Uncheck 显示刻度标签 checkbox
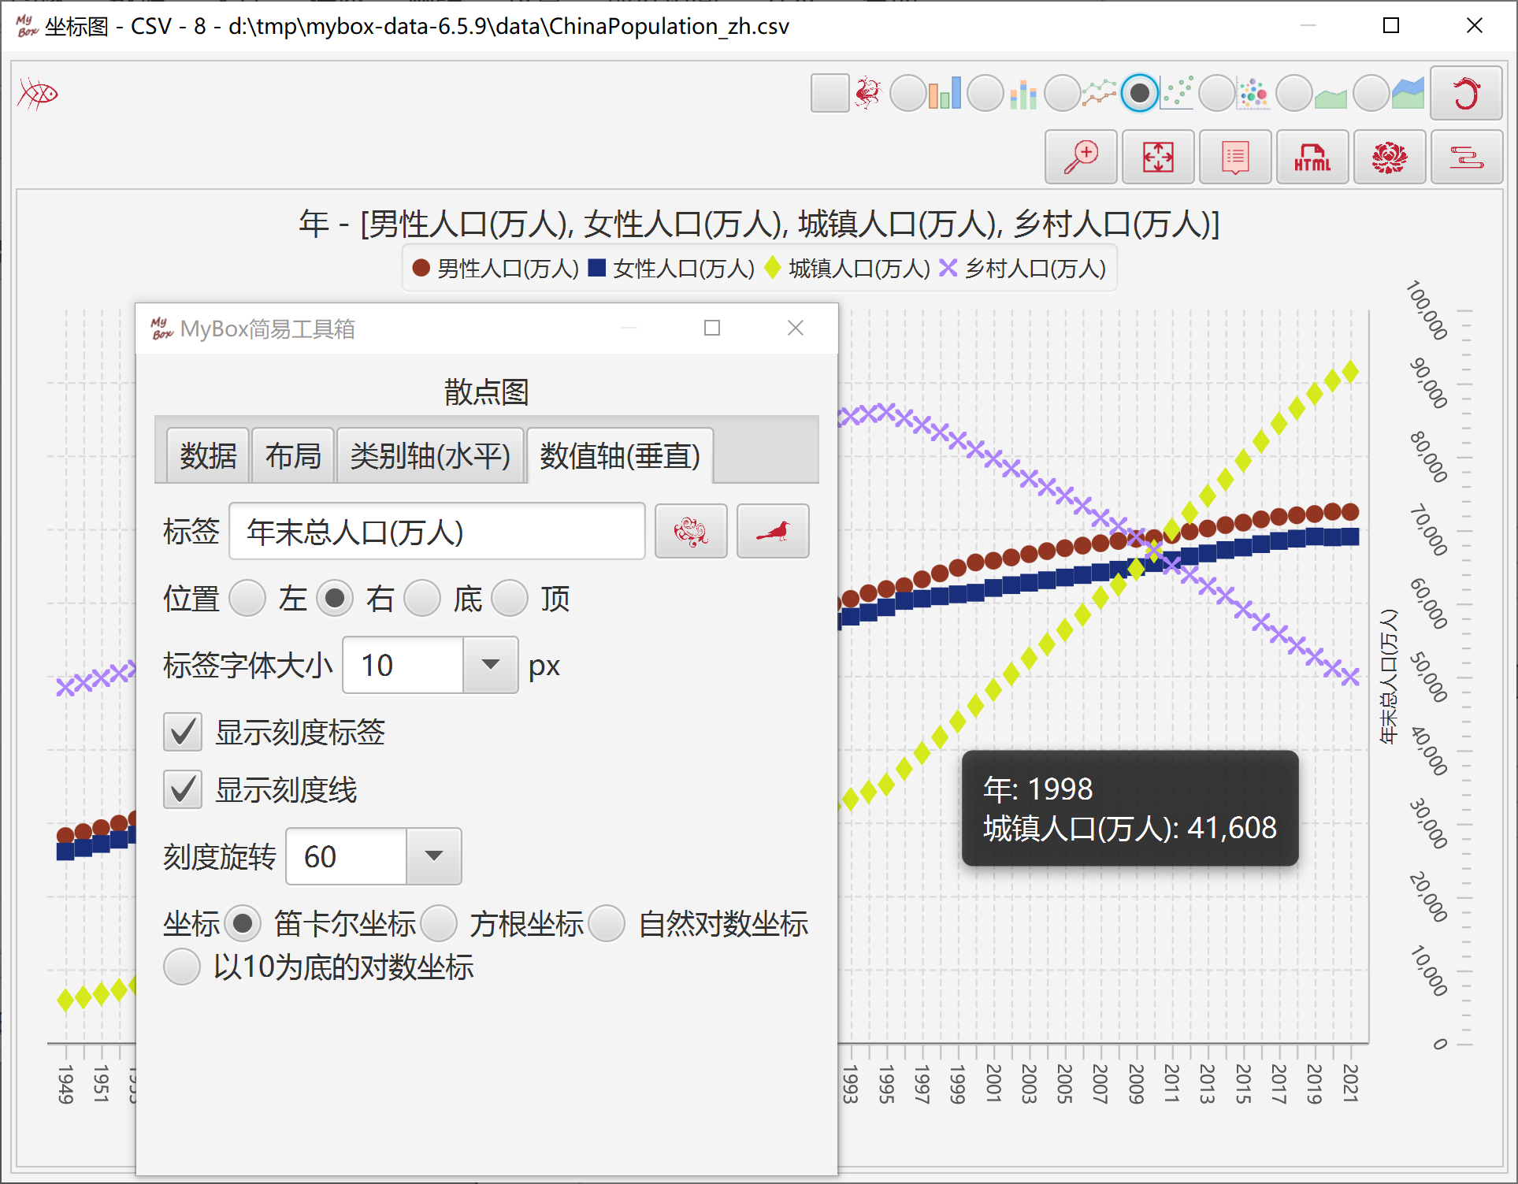The width and height of the screenshot is (1518, 1184). point(183,733)
